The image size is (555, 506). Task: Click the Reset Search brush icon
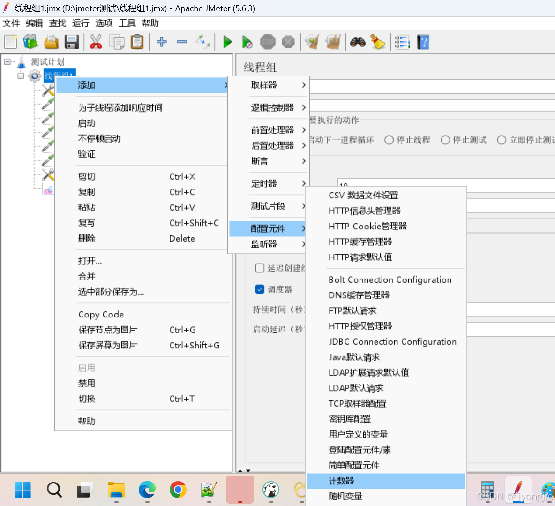tap(378, 42)
